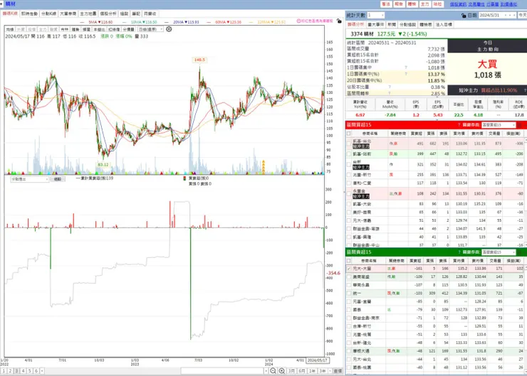
Task: Click the plus icon beside the 精材 title
Action: point(1,4)
